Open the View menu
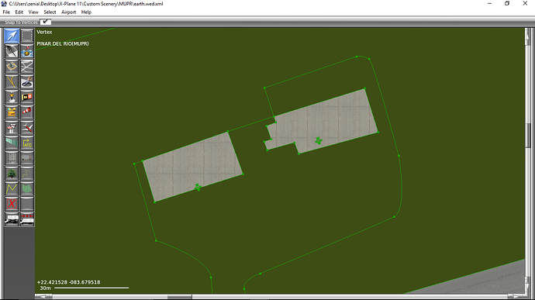 (33, 12)
